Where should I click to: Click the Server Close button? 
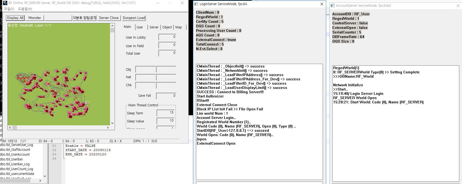[x=109, y=18]
